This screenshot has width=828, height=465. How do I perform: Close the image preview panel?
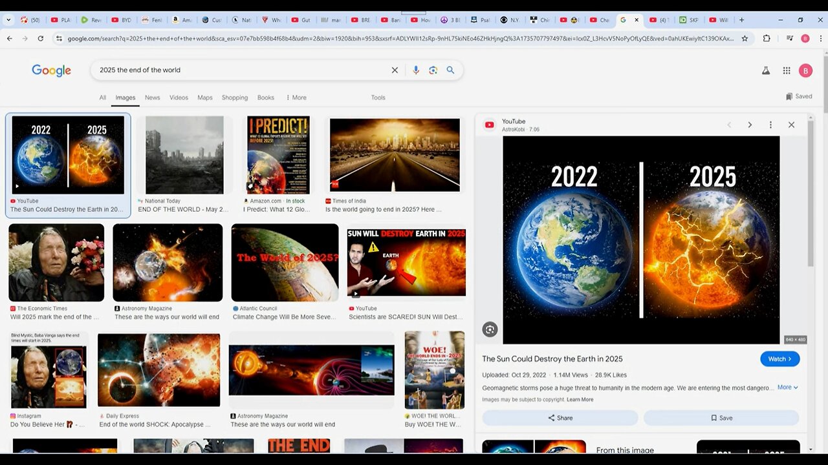click(x=791, y=125)
